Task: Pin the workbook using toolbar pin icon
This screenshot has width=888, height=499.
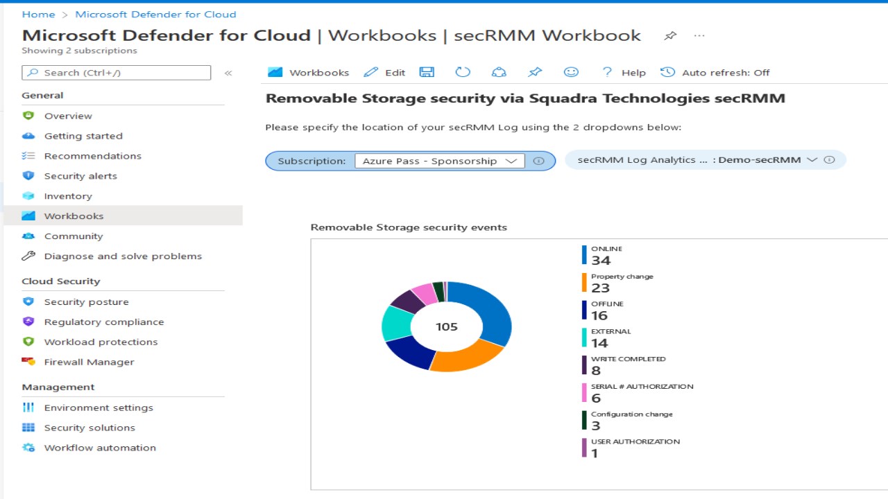Action: pyautogui.click(x=535, y=72)
